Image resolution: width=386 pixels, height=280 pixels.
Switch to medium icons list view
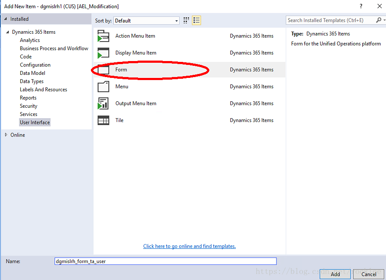196,20
